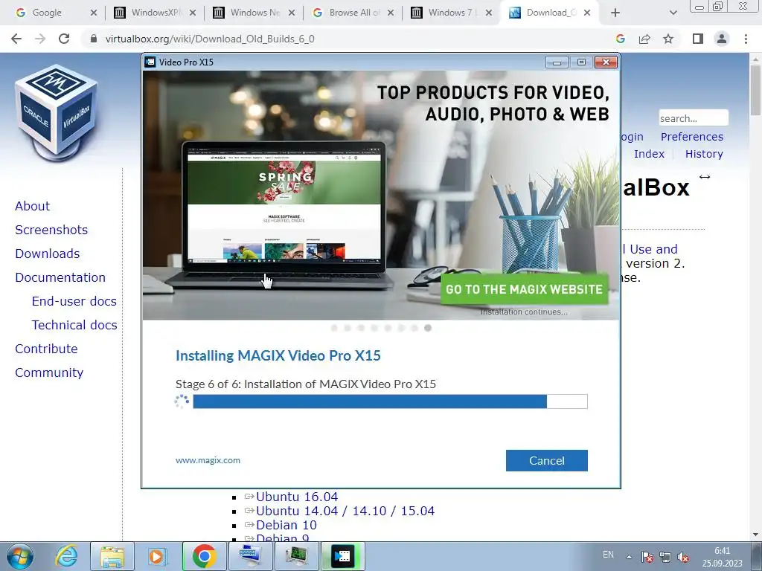Close the active Download_Old_Builds tab
The image size is (762, 571).
[x=587, y=13]
